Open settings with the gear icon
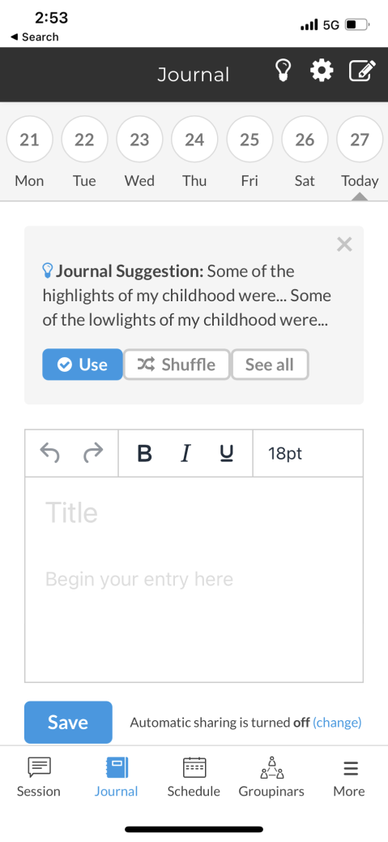Viewport: 388px width, 842px height. (x=322, y=71)
